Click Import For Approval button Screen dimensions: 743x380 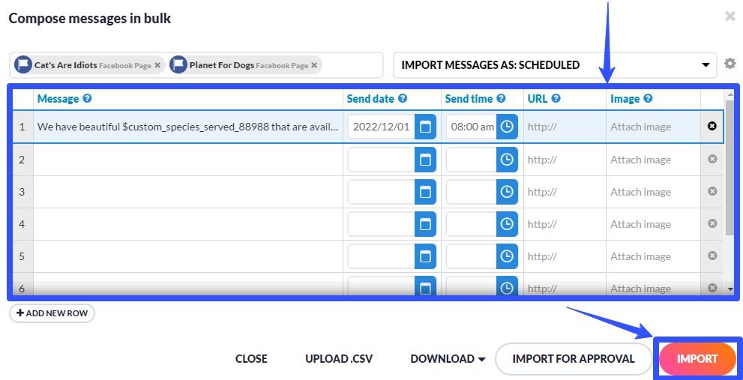click(x=574, y=359)
